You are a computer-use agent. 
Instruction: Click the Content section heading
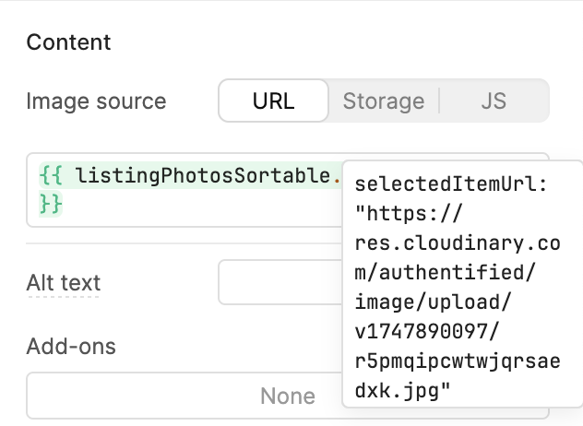click(x=69, y=42)
